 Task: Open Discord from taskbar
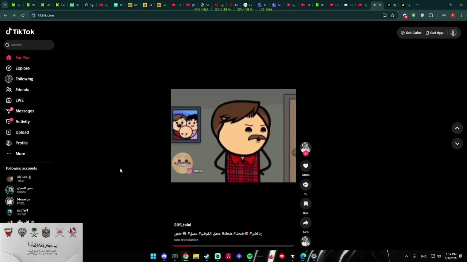pyautogui.click(x=164, y=256)
